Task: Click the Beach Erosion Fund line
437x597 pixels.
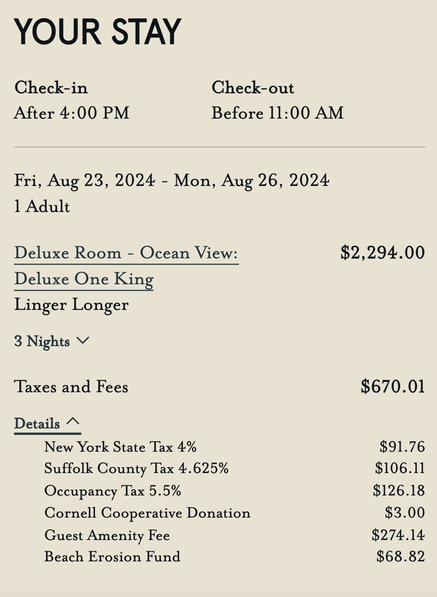Action: click(112, 557)
